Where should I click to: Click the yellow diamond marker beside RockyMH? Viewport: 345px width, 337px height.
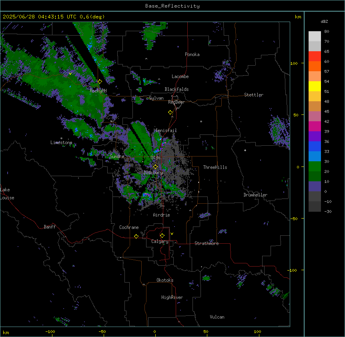tap(100, 82)
